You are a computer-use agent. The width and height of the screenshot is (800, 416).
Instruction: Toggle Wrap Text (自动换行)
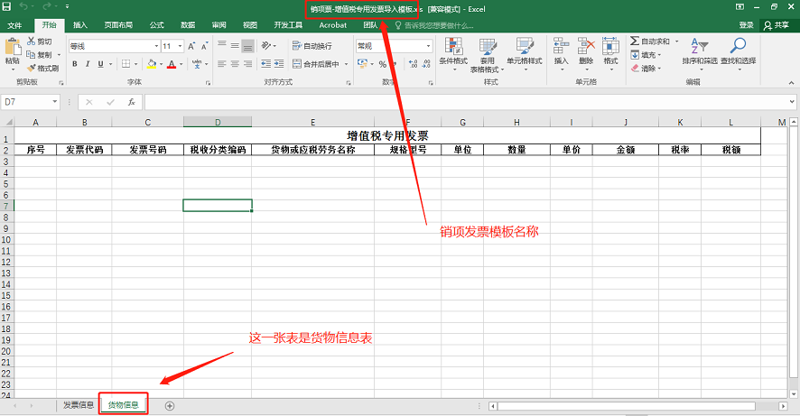312,45
